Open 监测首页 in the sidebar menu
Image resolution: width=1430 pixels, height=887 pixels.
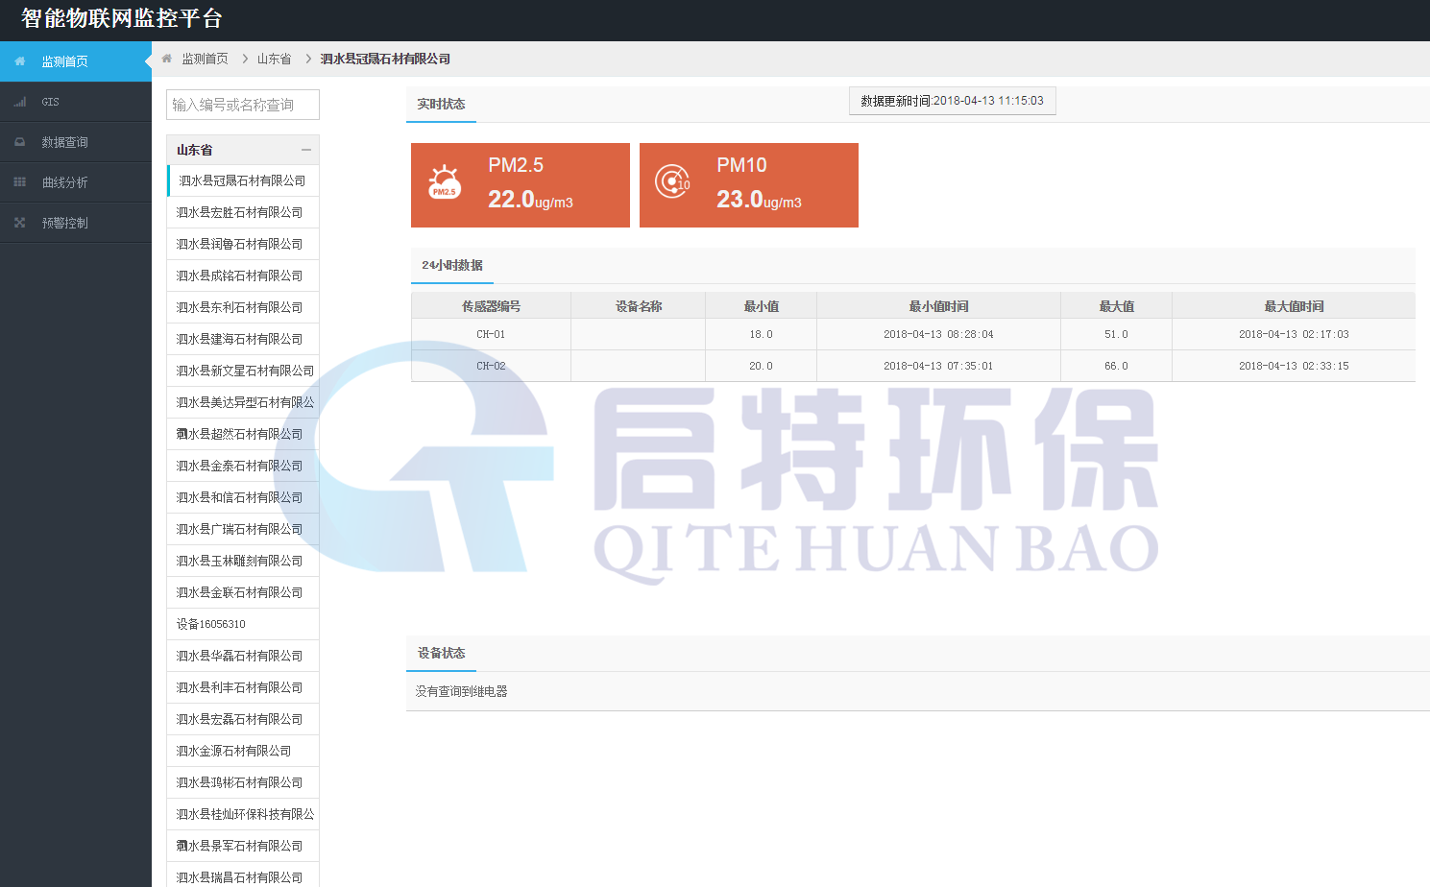[76, 61]
